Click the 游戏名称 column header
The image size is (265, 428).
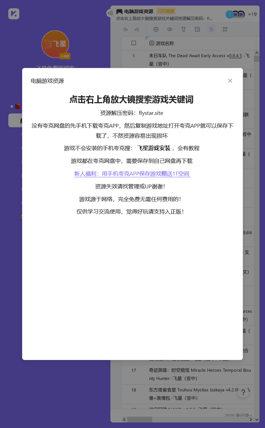coord(165,43)
